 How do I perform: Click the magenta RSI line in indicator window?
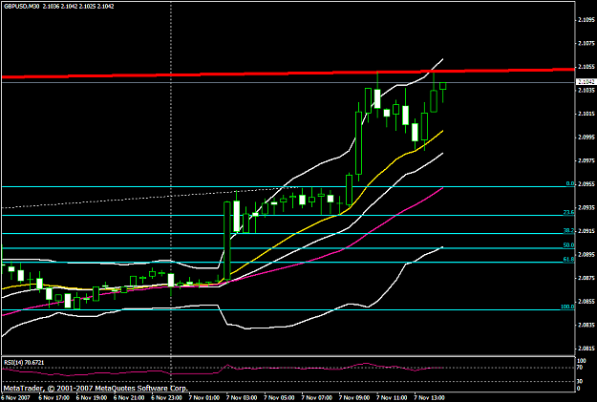[224, 370]
